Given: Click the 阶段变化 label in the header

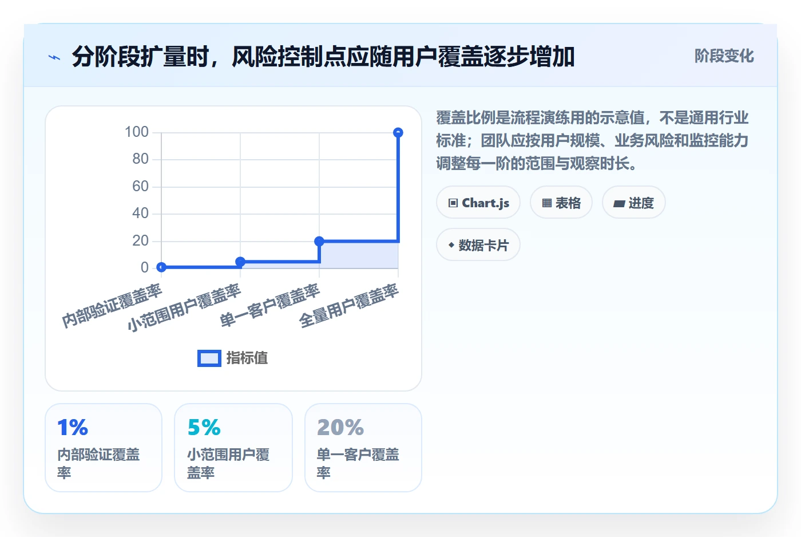Looking at the screenshot, I should coord(724,56).
